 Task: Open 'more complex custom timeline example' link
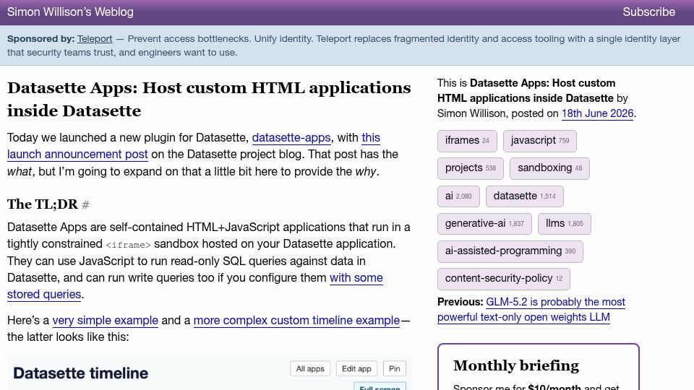(296, 320)
